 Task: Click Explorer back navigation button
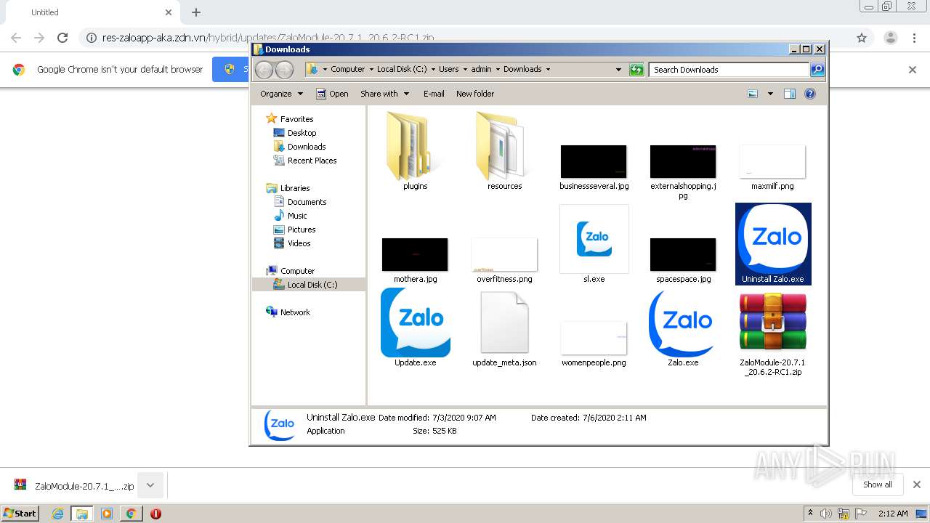tap(264, 70)
